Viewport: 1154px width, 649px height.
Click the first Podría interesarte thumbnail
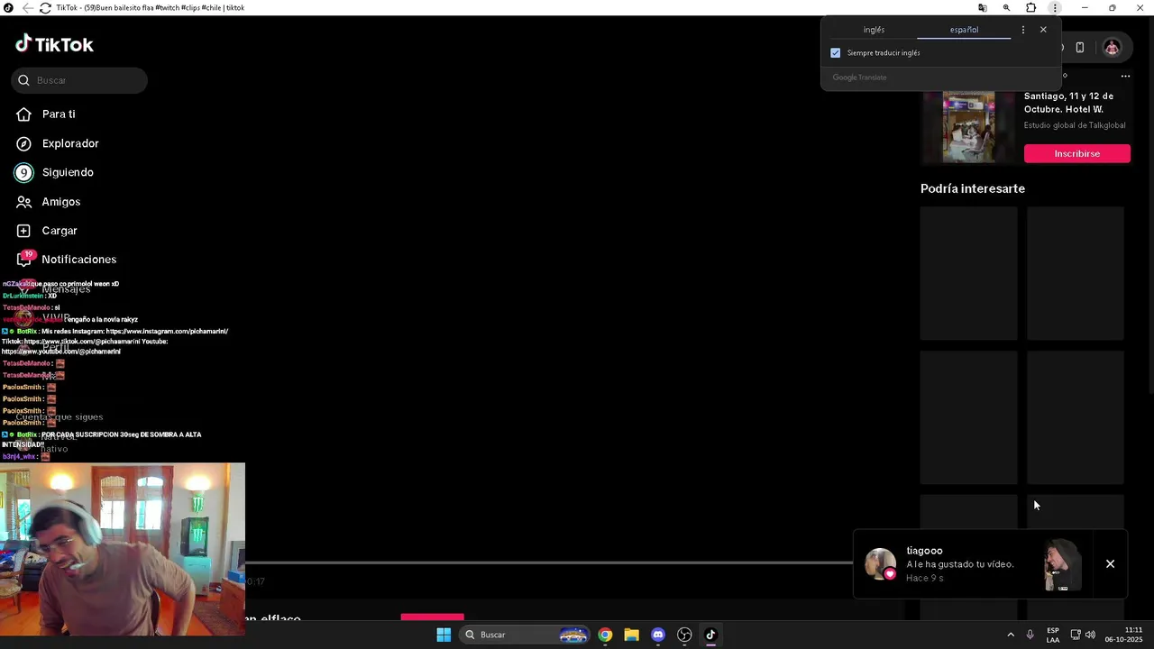(968, 273)
